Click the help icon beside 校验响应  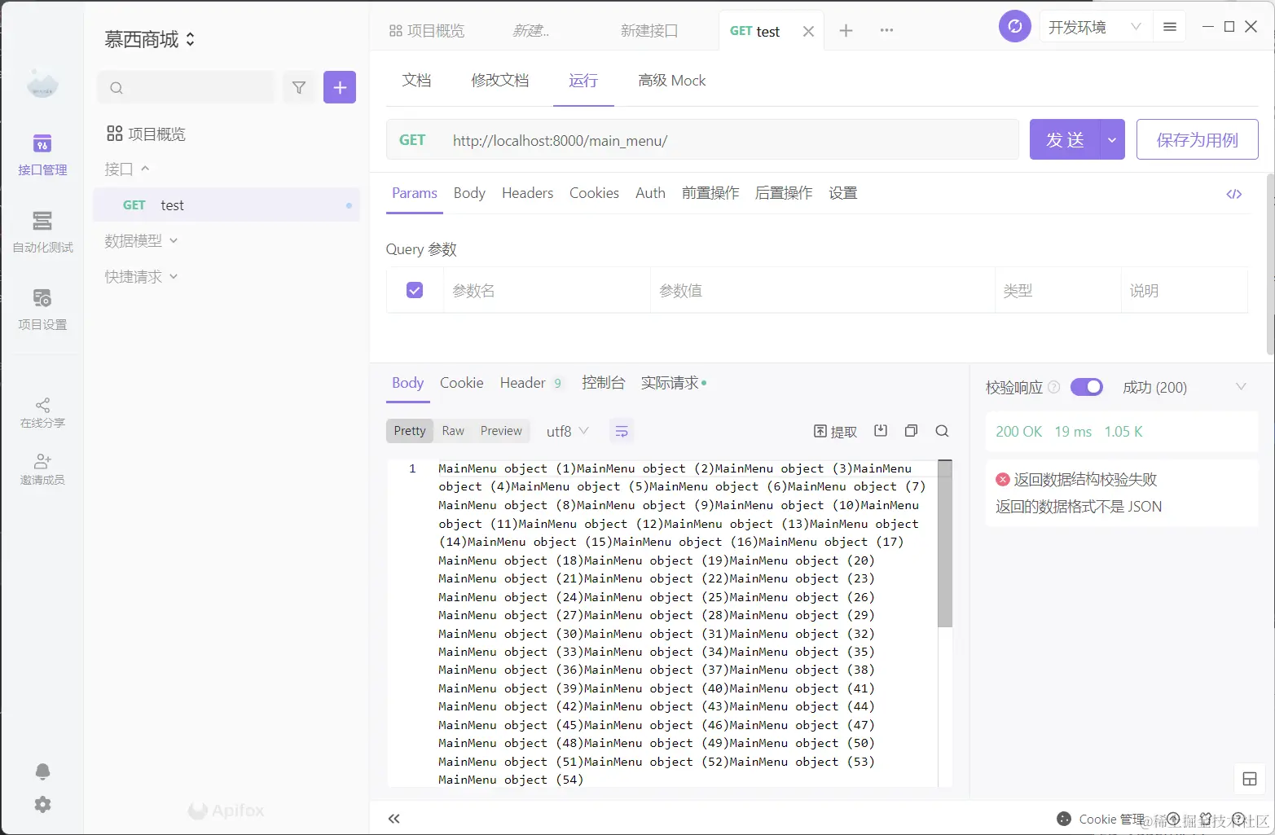click(x=1054, y=387)
